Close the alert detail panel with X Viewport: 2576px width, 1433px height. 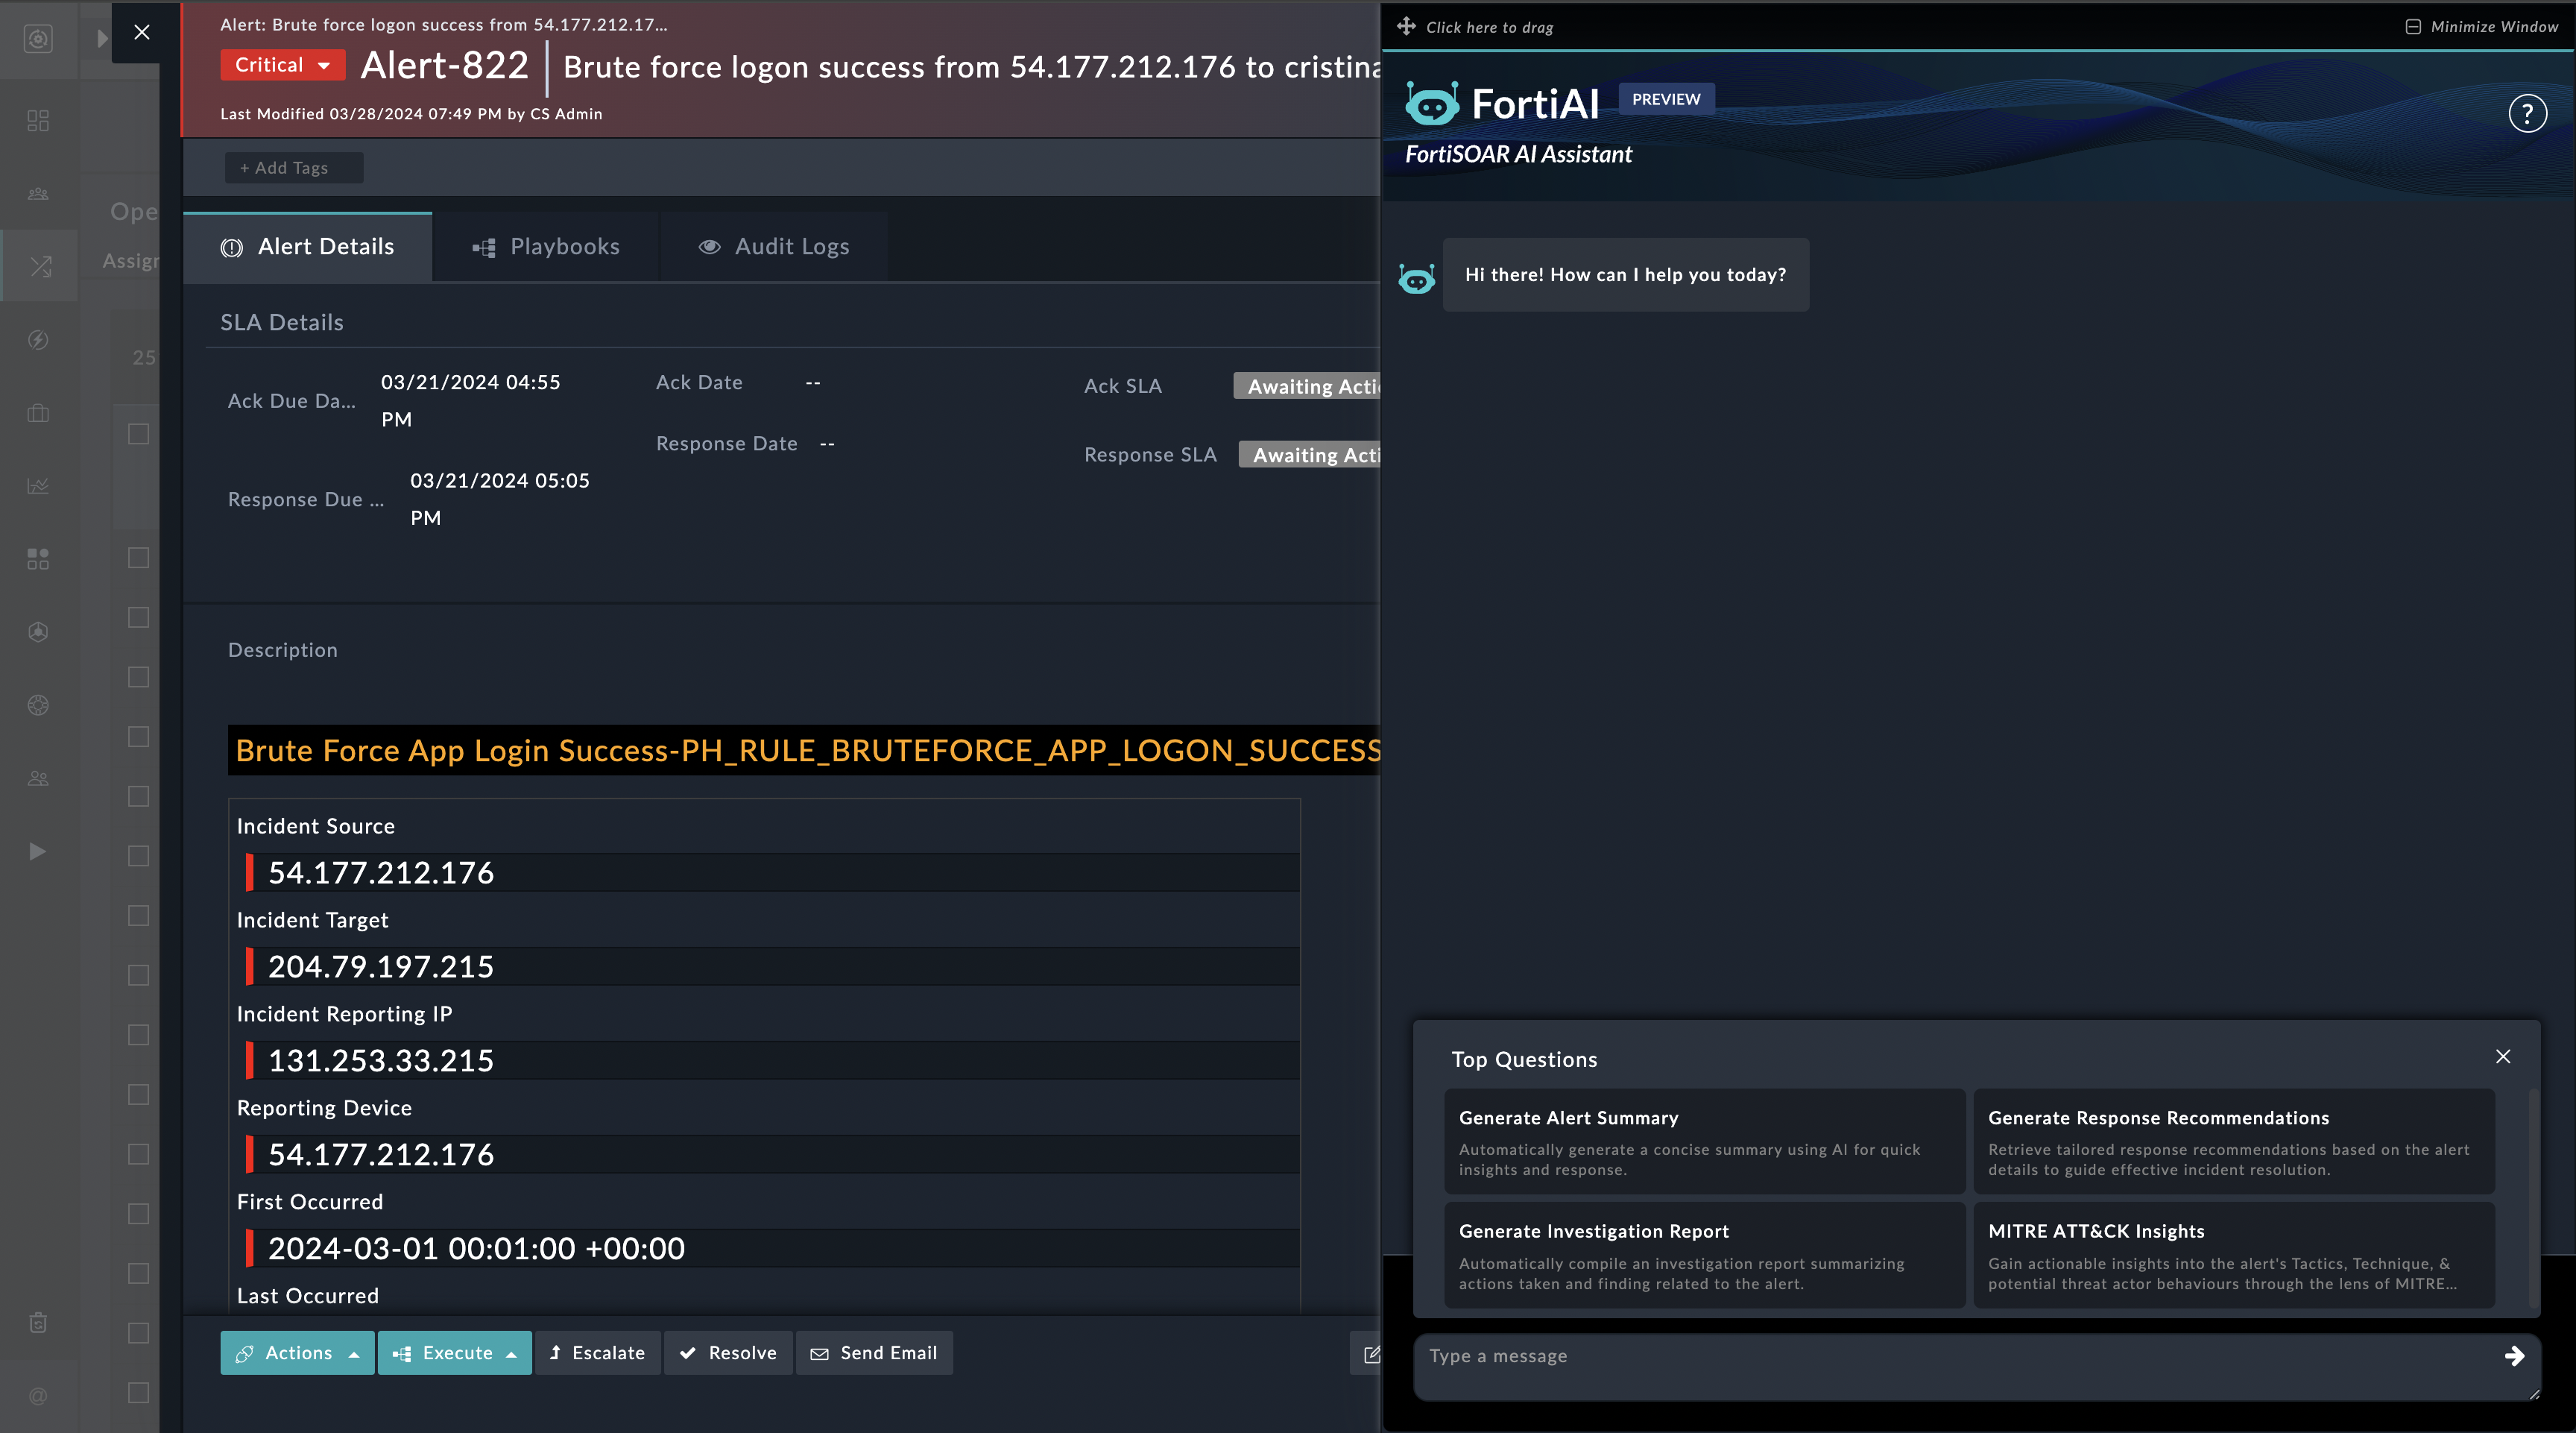142,32
